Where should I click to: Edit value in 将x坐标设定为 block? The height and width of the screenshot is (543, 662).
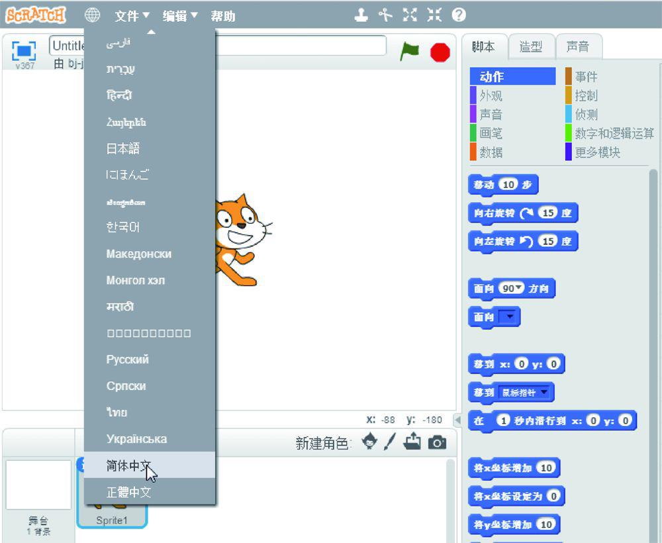(x=553, y=496)
